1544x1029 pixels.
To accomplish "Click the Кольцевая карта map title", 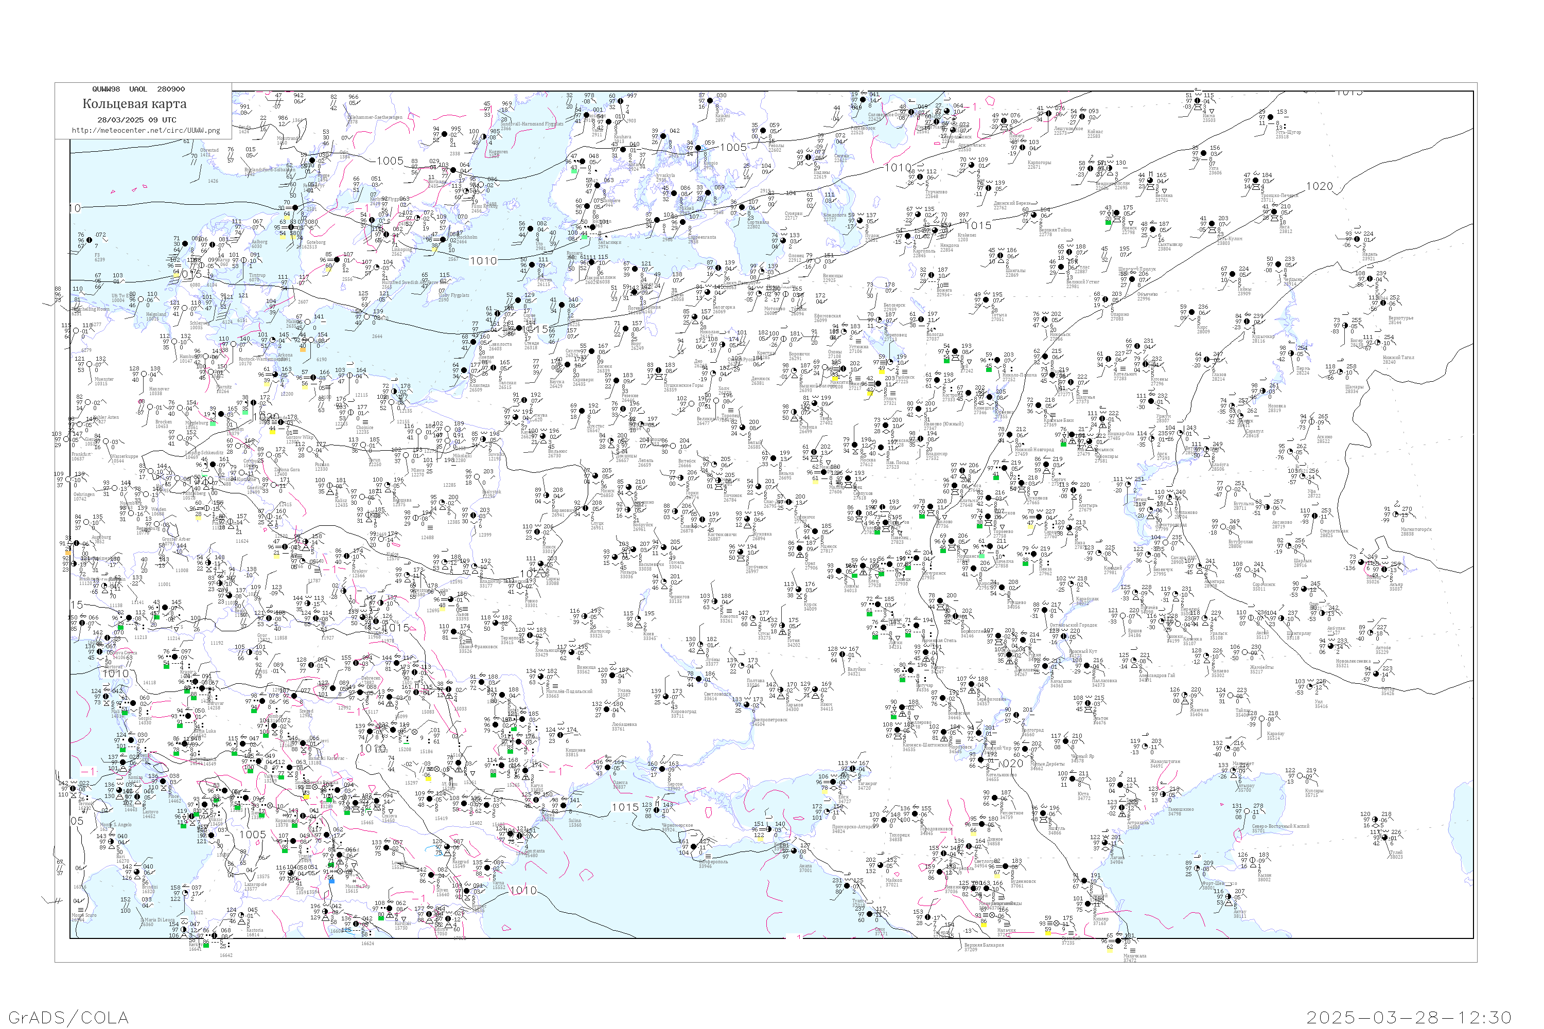I will point(134,104).
